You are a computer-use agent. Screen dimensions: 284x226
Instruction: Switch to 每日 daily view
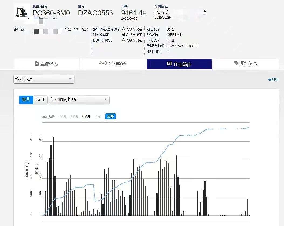[x=40, y=100]
